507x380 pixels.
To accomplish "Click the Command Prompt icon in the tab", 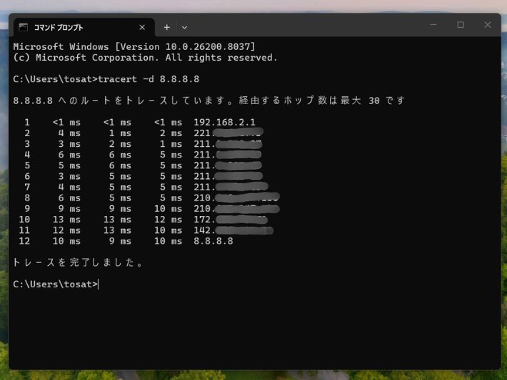I will point(24,27).
